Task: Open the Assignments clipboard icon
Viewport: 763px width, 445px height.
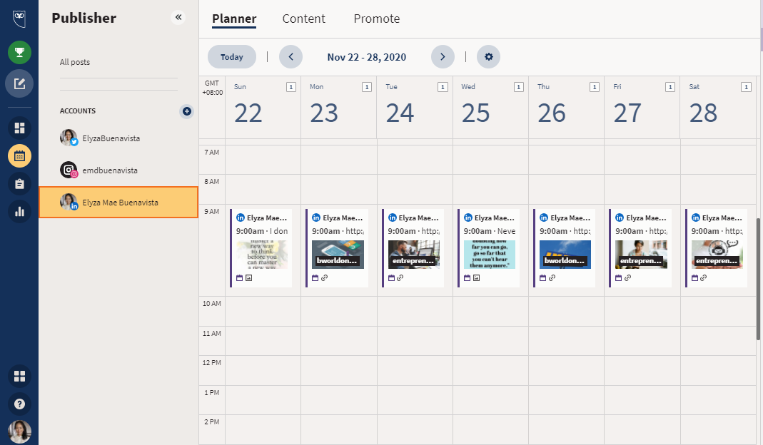Action: (x=19, y=183)
